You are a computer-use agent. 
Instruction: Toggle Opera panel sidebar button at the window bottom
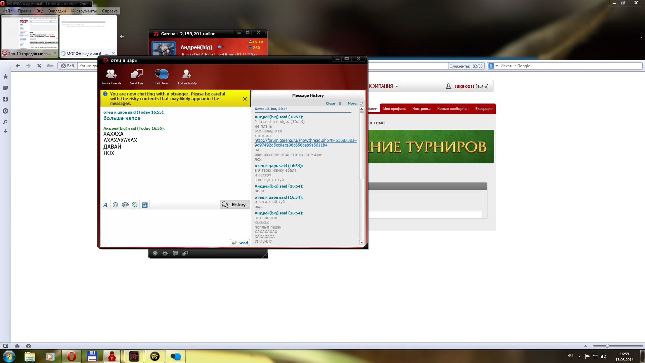(x=6, y=346)
